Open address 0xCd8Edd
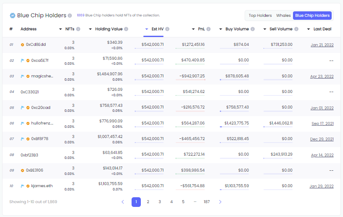 (x=36, y=45)
